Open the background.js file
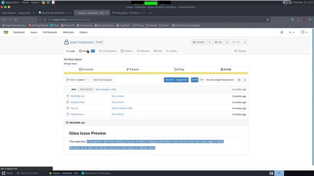Screen dimensions: 314x176 78,102
